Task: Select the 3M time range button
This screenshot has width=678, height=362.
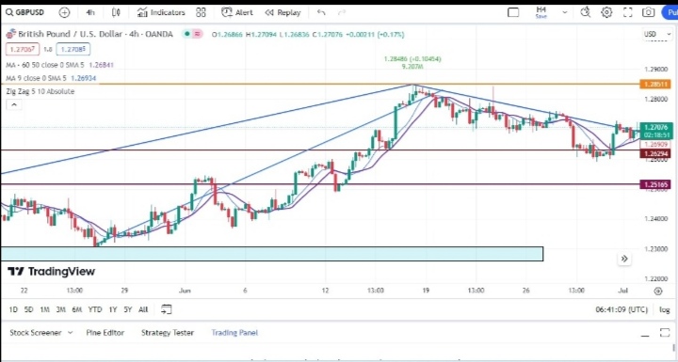Action: 60,309
